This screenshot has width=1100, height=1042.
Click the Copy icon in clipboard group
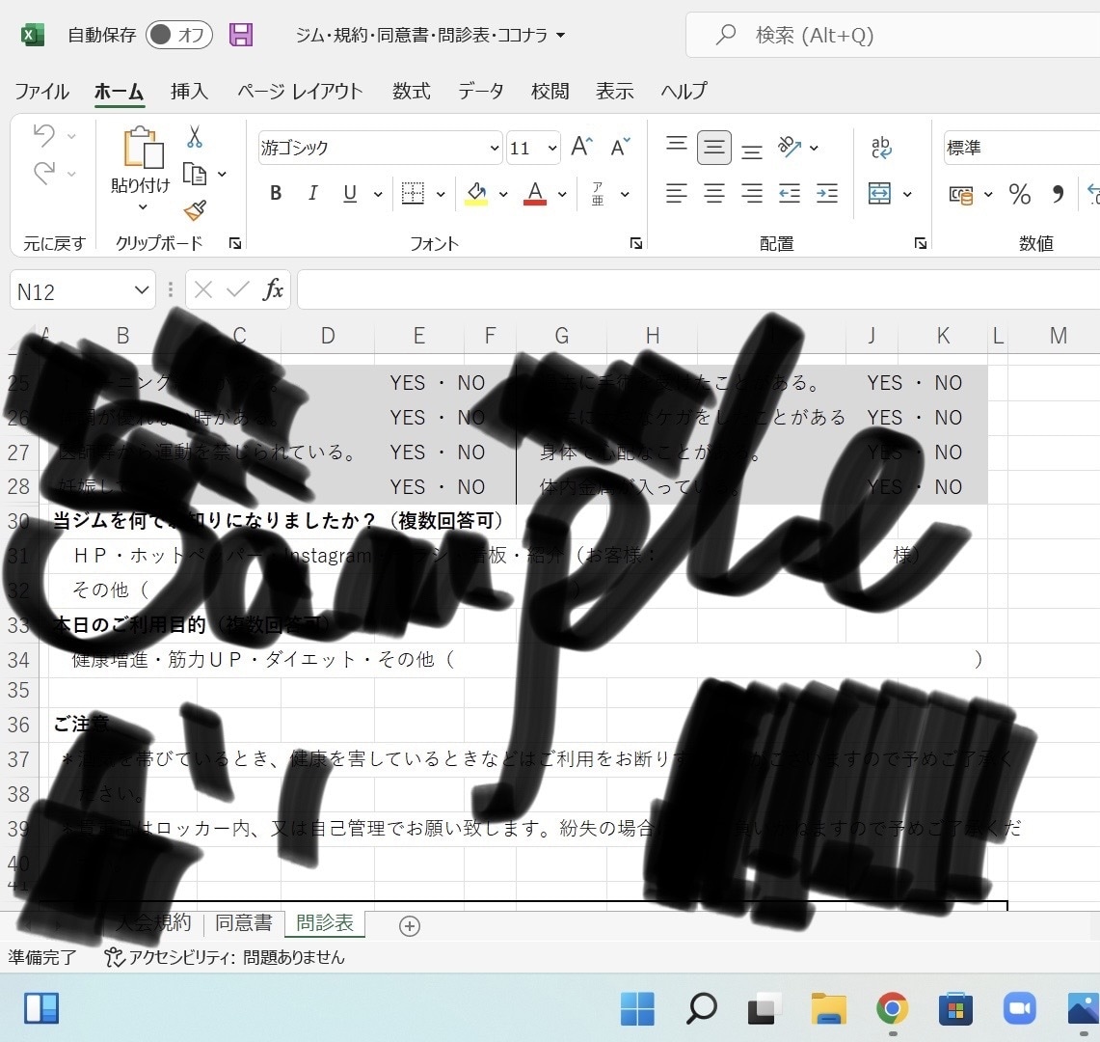[x=195, y=174]
